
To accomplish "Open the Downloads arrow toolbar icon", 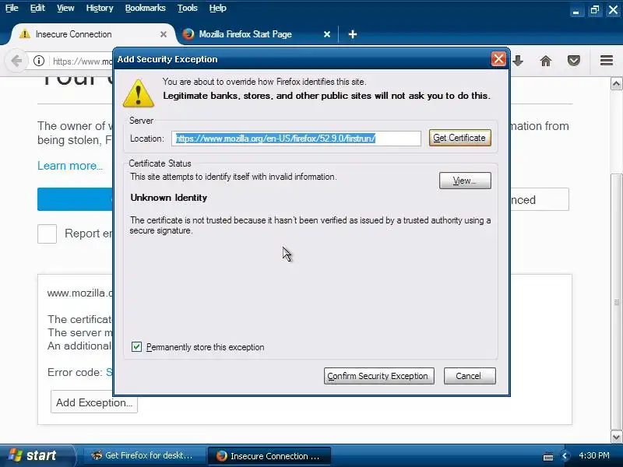I will click(518, 61).
